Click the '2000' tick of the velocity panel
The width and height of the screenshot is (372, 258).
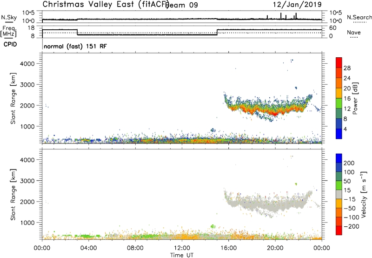pyautogui.click(x=27, y=202)
